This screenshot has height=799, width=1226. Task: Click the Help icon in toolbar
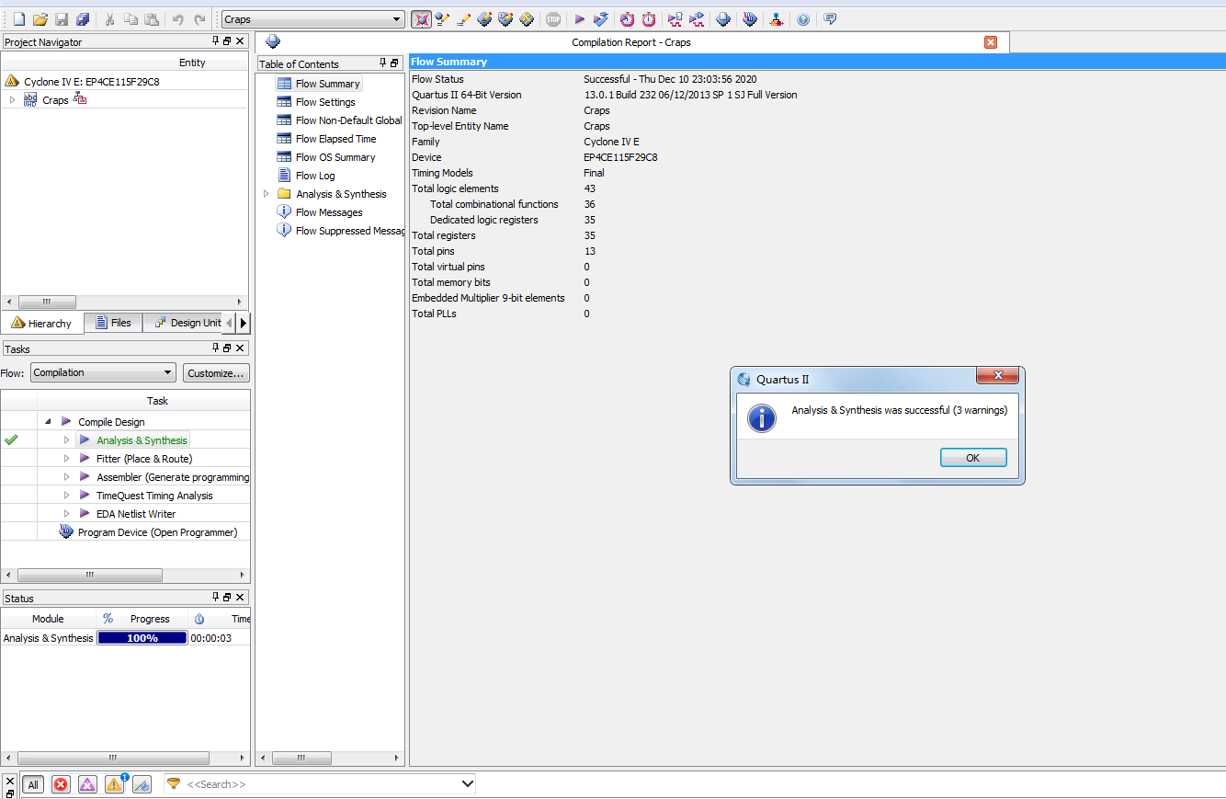803,19
